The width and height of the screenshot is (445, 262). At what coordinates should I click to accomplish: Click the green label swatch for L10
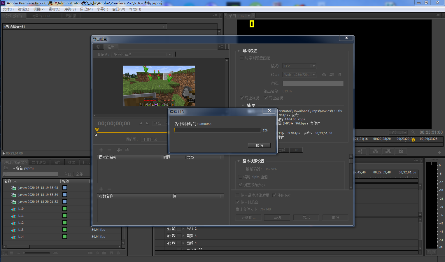(x=65, y=209)
